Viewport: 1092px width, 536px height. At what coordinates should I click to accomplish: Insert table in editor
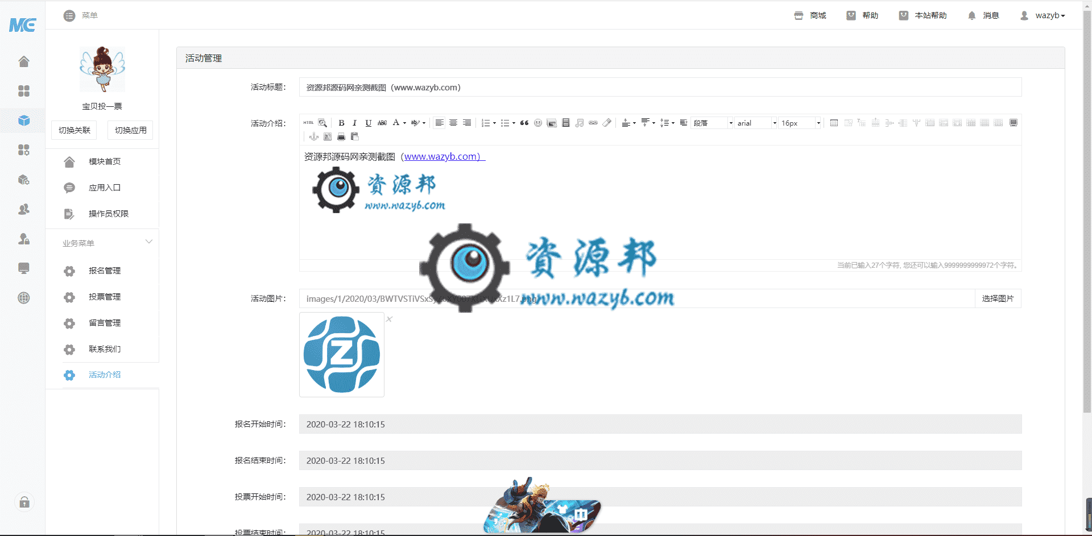pos(834,123)
